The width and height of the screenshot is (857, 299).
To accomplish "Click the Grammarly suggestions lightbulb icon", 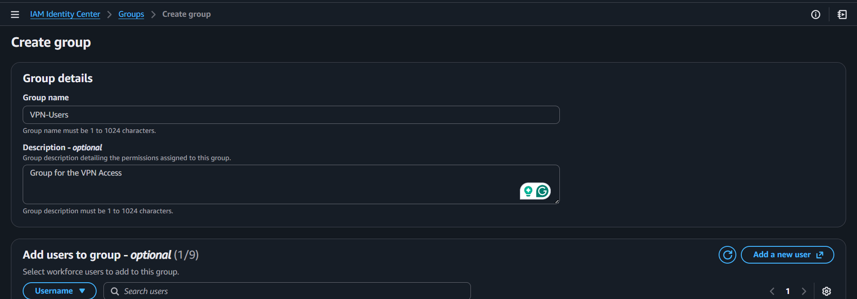I will [528, 191].
